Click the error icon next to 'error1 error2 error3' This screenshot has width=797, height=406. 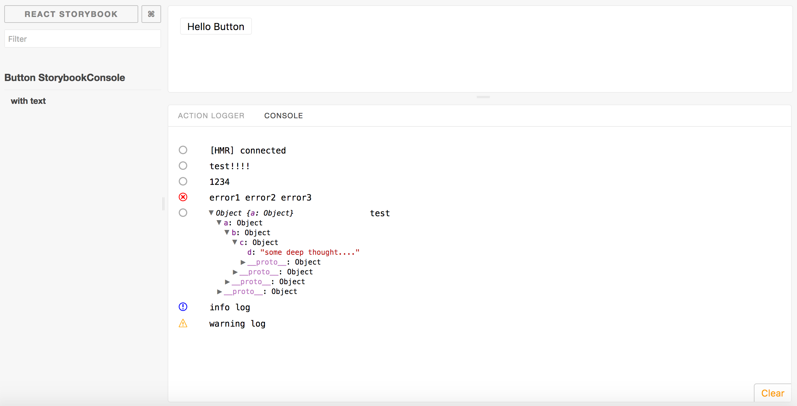pos(183,197)
